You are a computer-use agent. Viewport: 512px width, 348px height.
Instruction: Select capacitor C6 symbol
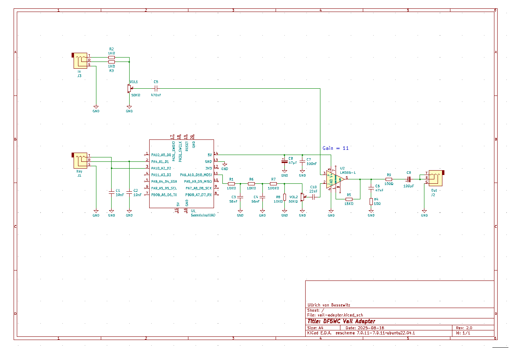coord(371,188)
